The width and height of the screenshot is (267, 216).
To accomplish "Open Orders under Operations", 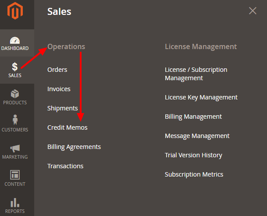I will point(57,70).
